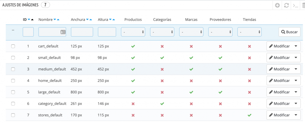Toggle Tiendas red cross for small_default

[249, 58]
